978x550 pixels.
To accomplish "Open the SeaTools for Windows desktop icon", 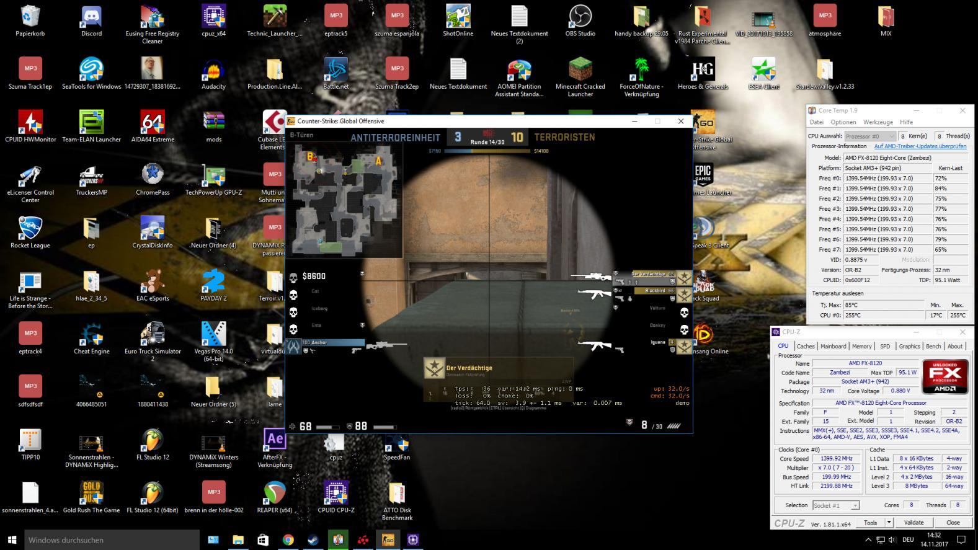I will 91,74.
